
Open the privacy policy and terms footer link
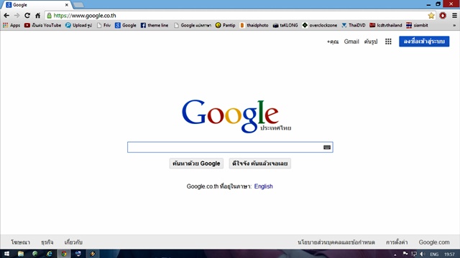[336, 242]
